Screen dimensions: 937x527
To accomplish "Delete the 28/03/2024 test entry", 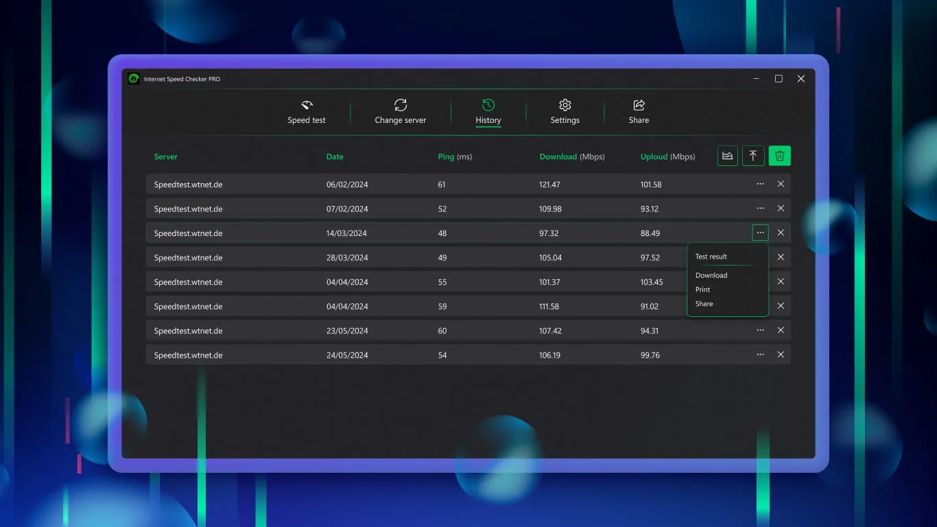I will coord(781,257).
